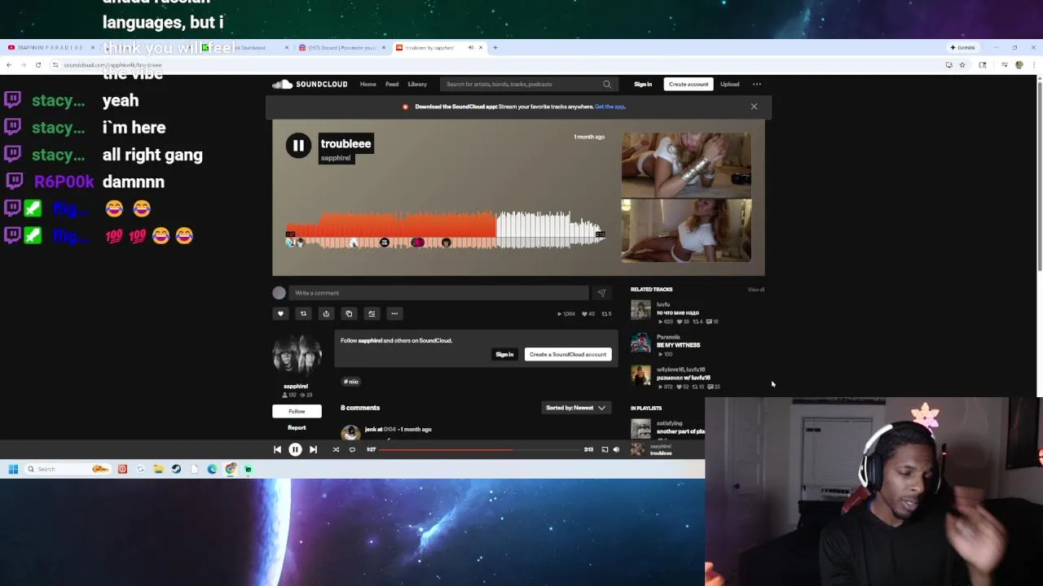Open the Library nav item
This screenshot has height=586, width=1043.
coord(417,84)
